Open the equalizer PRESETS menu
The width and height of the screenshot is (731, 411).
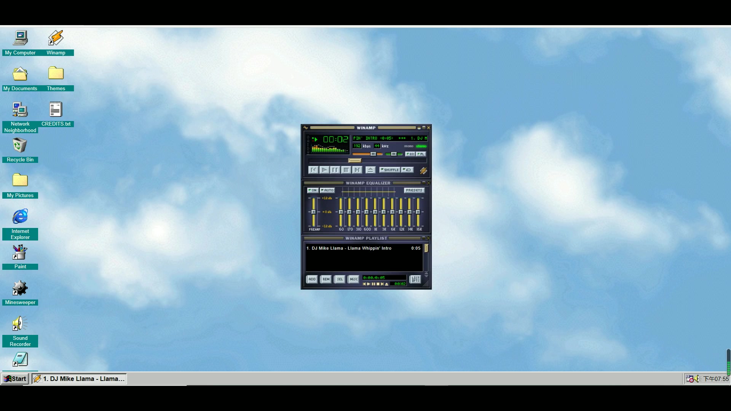414,190
